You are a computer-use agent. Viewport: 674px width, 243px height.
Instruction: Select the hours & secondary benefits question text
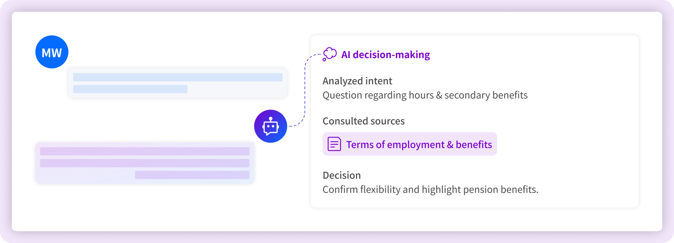pyautogui.click(x=425, y=95)
